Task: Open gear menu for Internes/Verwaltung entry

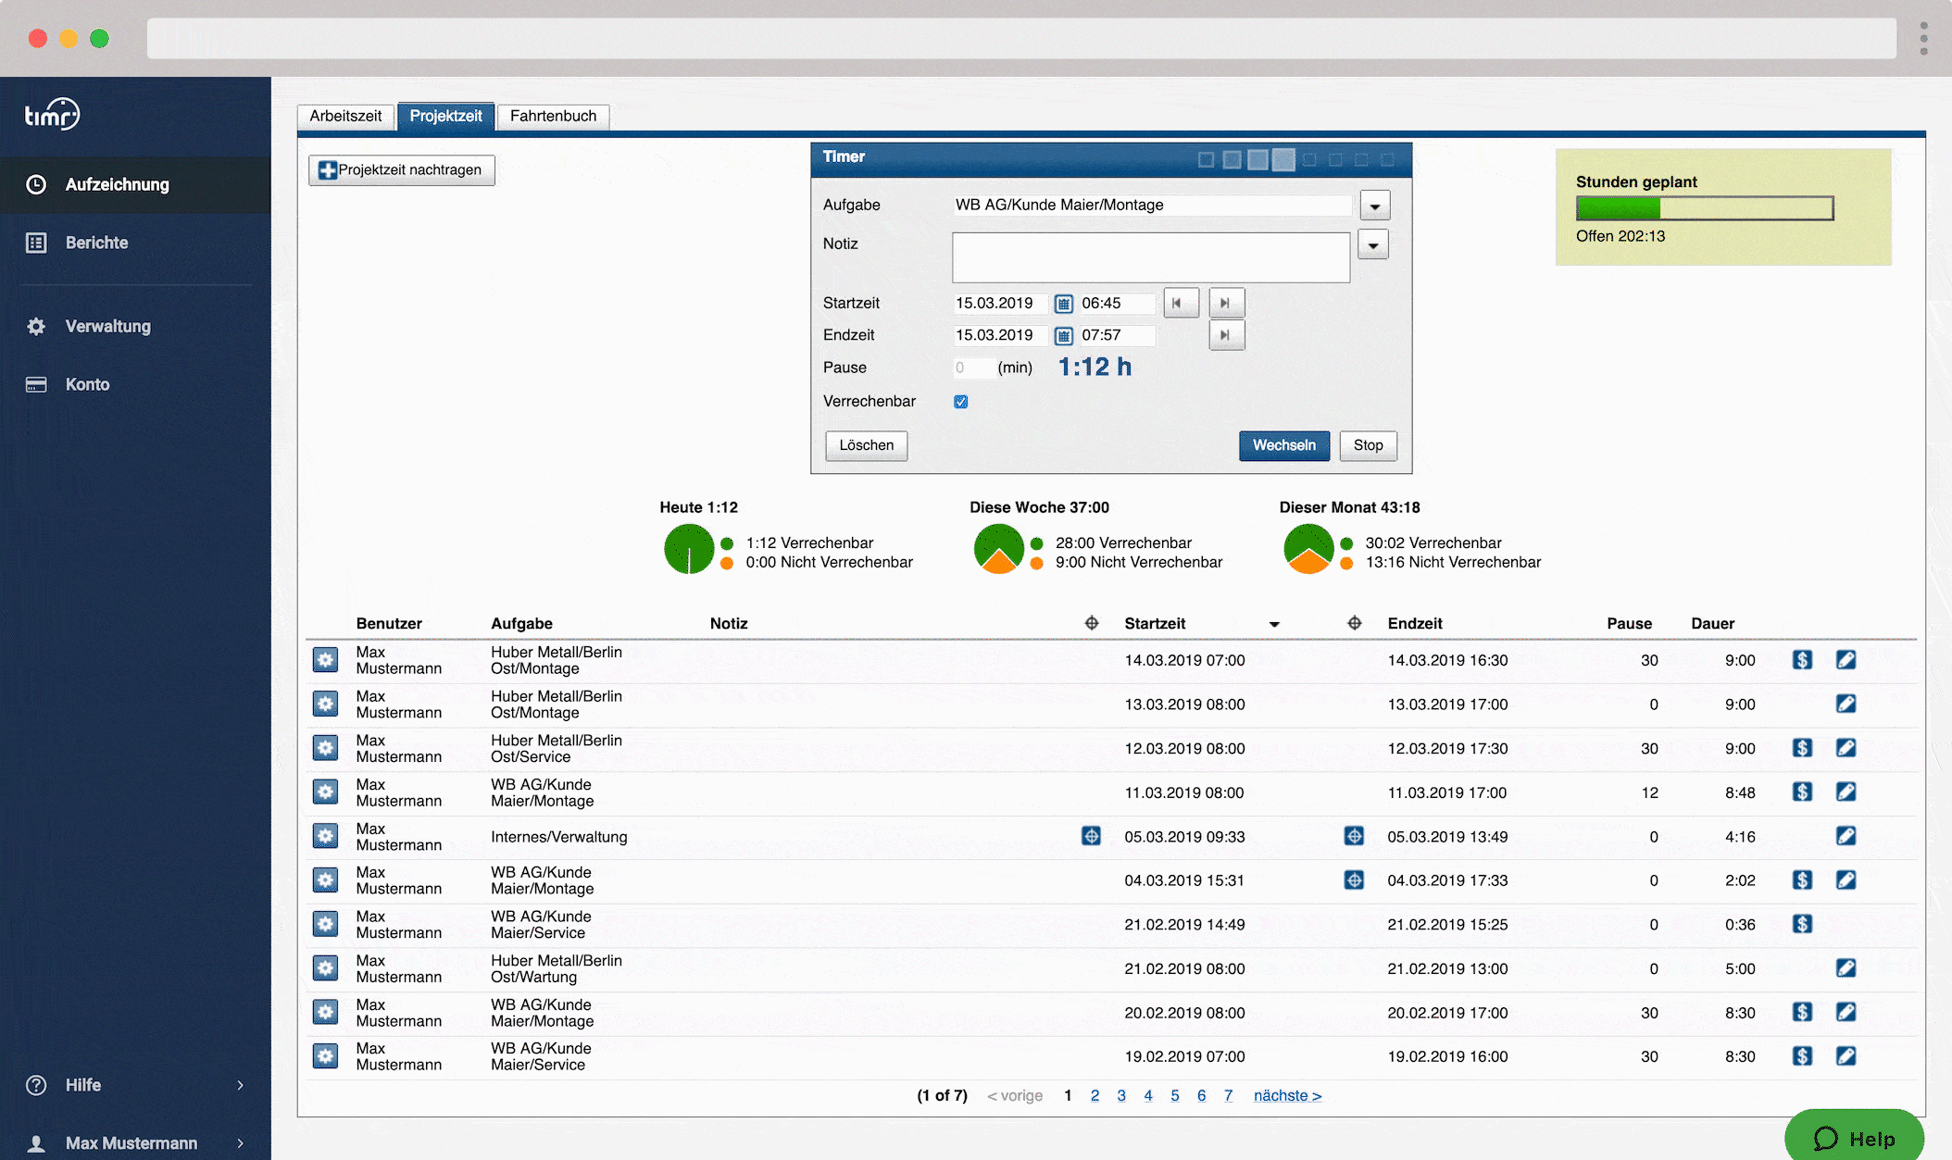Action: click(325, 837)
